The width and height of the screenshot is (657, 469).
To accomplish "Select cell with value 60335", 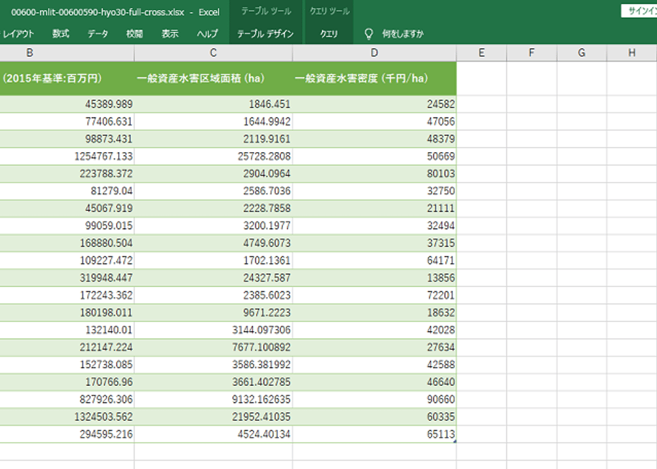I will tap(374, 416).
